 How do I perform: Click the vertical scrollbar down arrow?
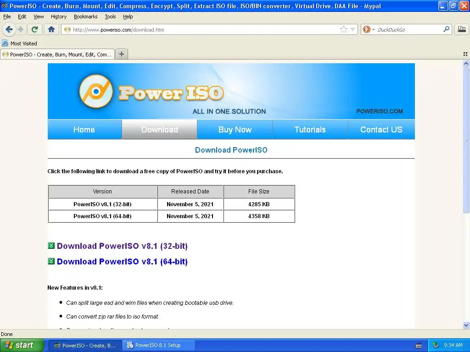[466, 325]
